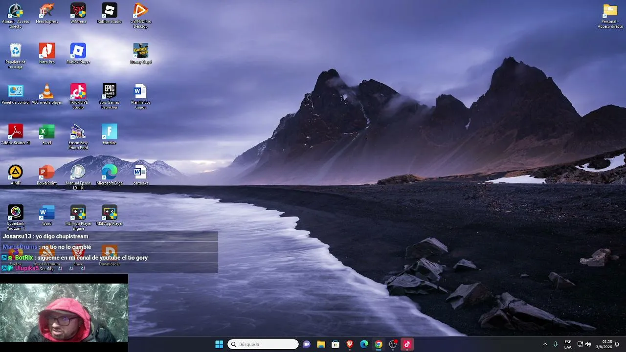The image size is (626, 352).
Task: Open TikTok LIVE Studio desktop shortcut
Action: pos(78,96)
